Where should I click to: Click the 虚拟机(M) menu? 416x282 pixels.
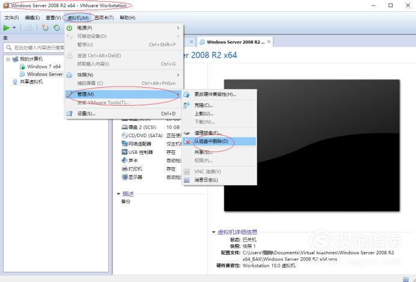pyautogui.click(x=78, y=18)
